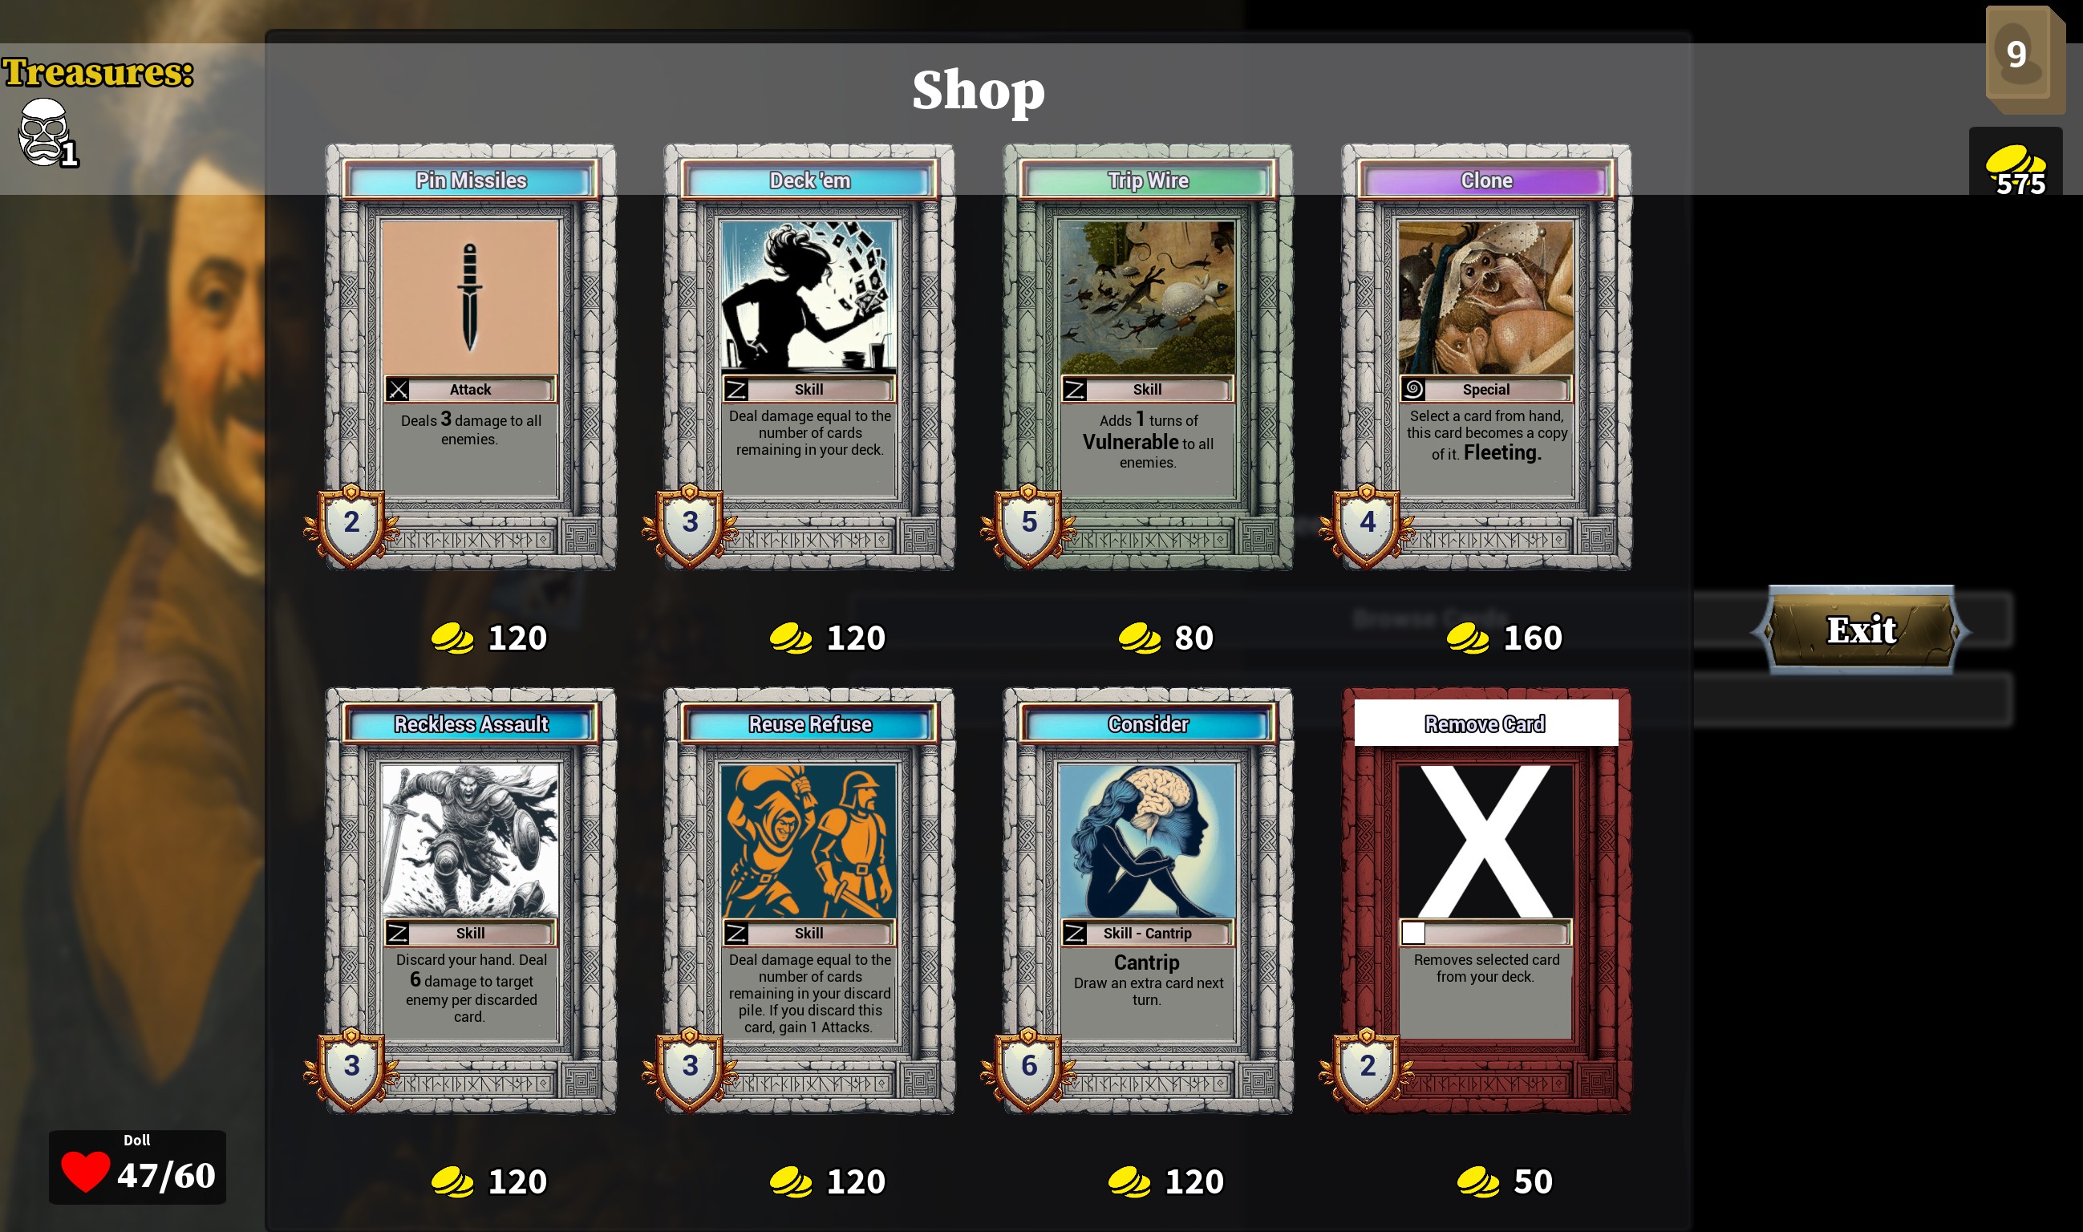Exit the shop

point(1861,630)
